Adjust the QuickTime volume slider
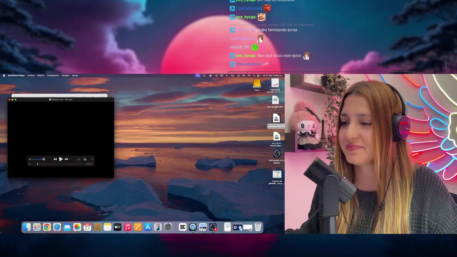 tap(38, 159)
